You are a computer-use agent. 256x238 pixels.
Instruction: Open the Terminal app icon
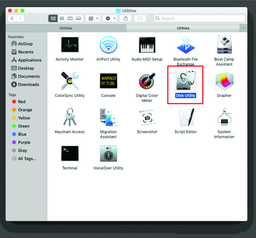(x=70, y=153)
